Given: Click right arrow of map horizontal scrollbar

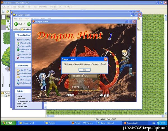Looking at the screenshot, I should 163,116.
